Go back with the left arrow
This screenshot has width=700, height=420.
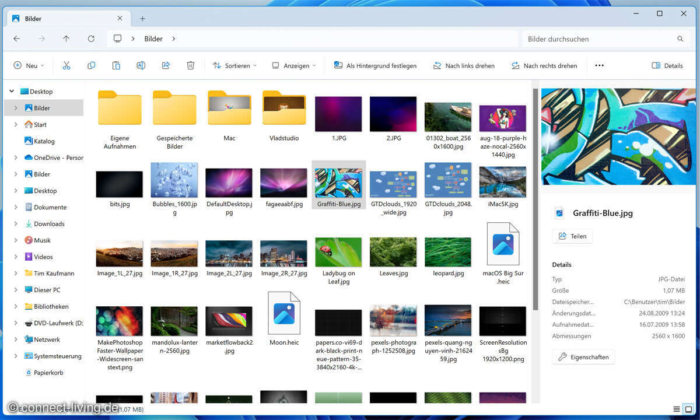point(17,39)
